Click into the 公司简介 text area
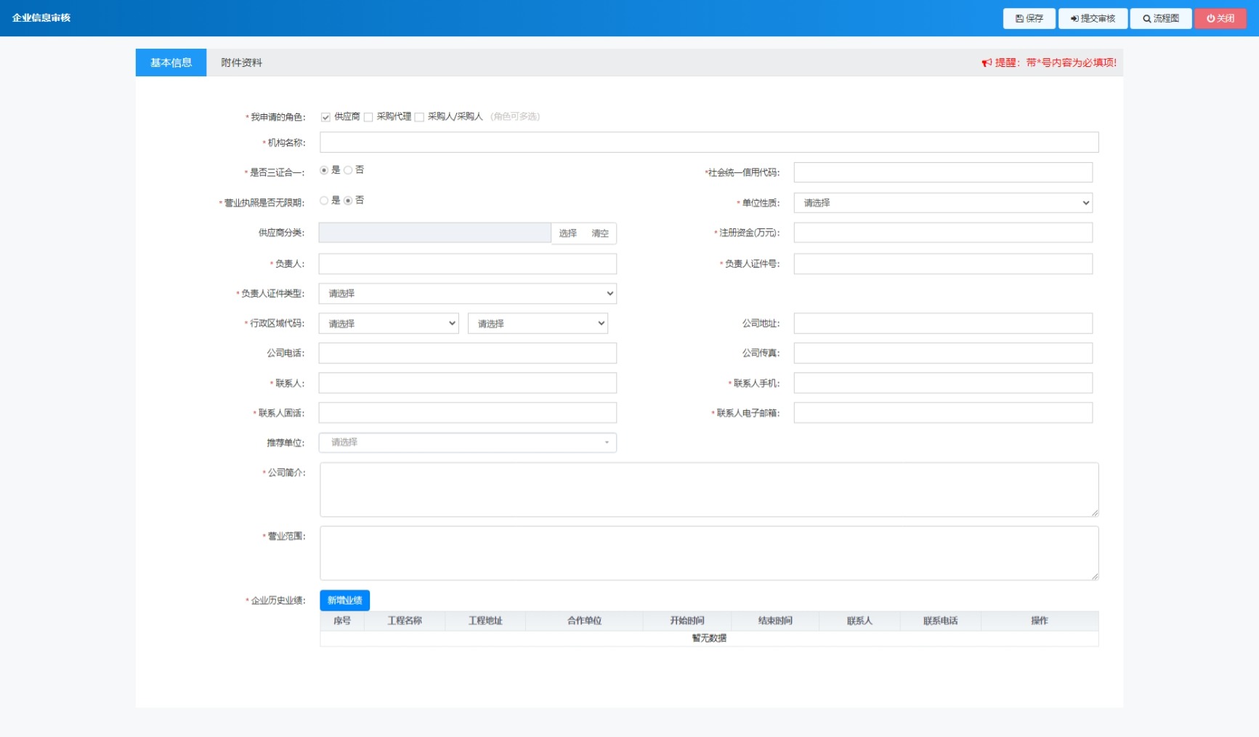Screen dimensions: 1259x737 click(709, 490)
